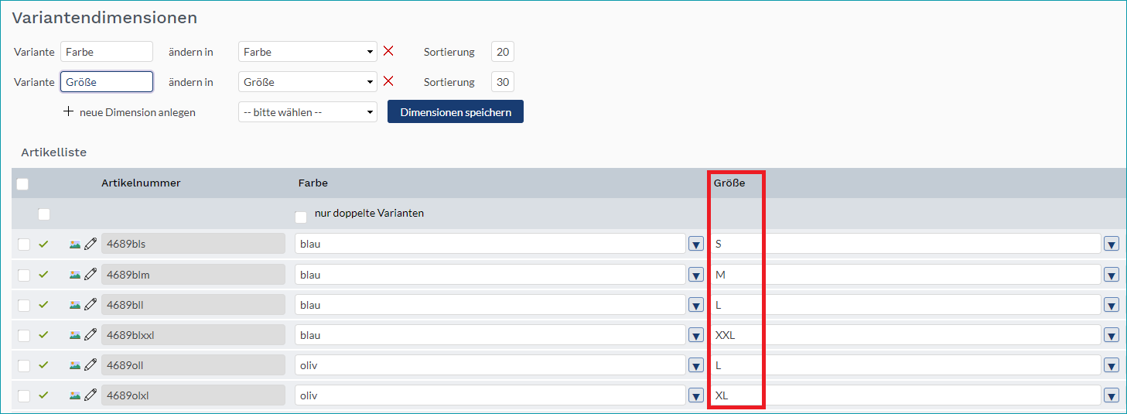Edit article 4689blm with pencil icon
Image resolution: width=1127 pixels, height=414 pixels.
click(x=91, y=274)
